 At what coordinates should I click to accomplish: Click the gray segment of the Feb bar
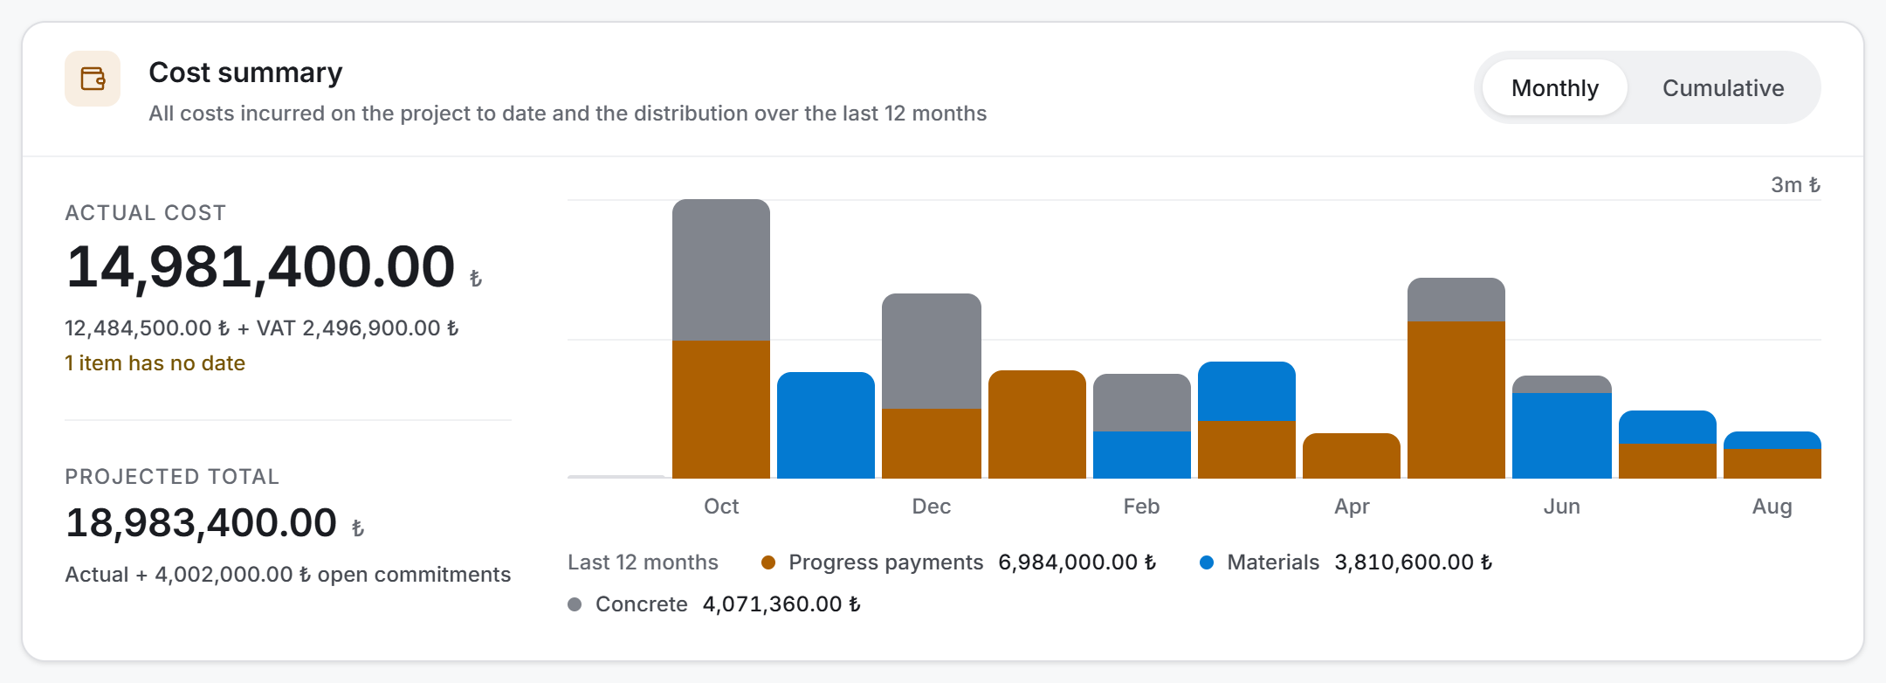(1142, 403)
